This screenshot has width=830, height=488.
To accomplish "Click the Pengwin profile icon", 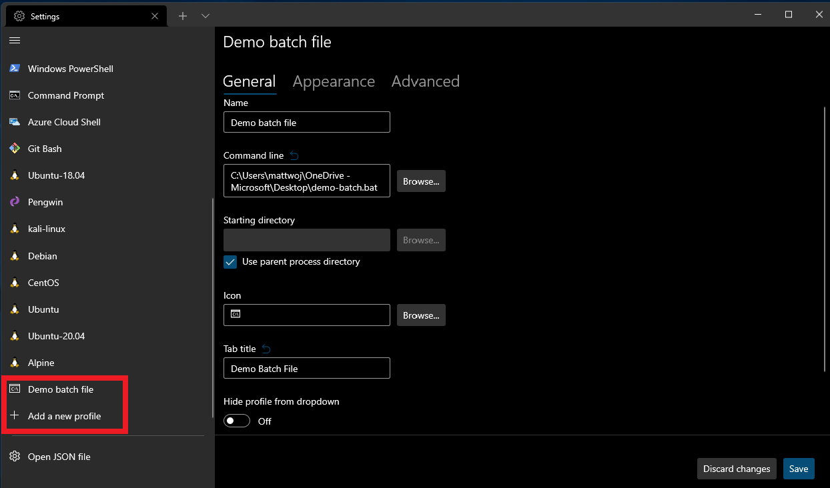I will click(15, 202).
